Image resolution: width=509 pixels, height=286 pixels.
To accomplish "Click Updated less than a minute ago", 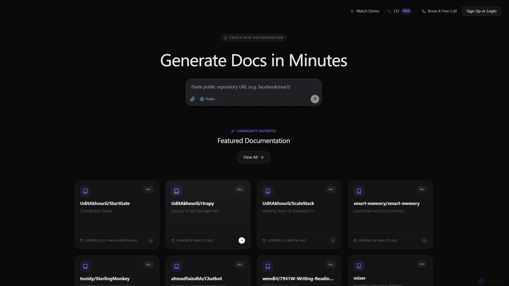I will (x=111, y=240).
